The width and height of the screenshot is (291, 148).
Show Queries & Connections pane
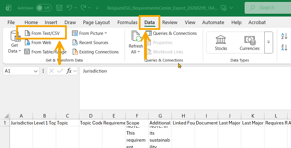[171, 33]
